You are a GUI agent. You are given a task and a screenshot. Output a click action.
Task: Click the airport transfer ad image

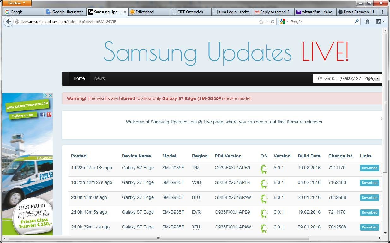(x=27, y=164)
